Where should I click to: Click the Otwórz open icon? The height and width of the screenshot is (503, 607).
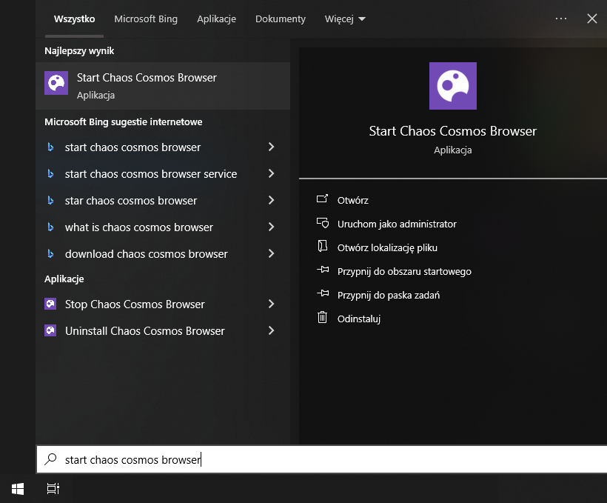(322, 199)
